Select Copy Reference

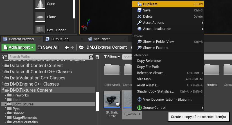pyautogui.click(x=168, y=61)
